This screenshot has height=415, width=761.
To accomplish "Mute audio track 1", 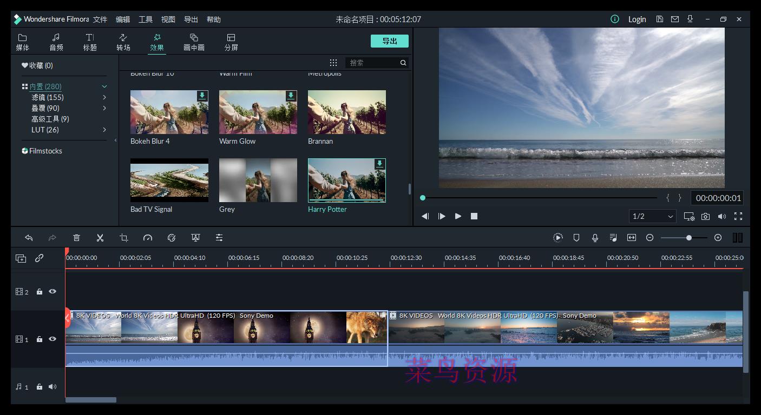I will point(51,386).
